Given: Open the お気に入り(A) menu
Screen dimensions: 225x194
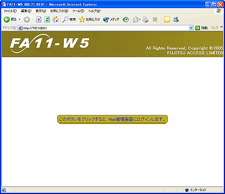Looking at the screenshot, I should pos(59,11).
